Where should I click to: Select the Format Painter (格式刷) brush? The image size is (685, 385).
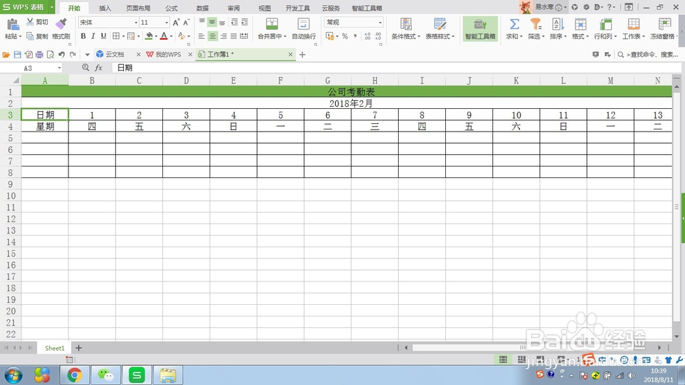click(x=61, y=25)
